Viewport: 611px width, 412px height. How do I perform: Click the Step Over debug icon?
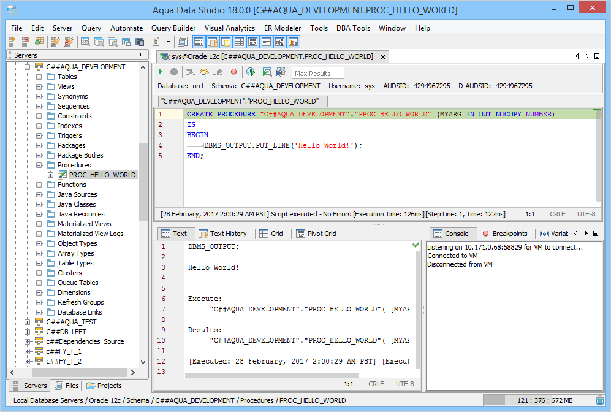[x=204, y=72]
